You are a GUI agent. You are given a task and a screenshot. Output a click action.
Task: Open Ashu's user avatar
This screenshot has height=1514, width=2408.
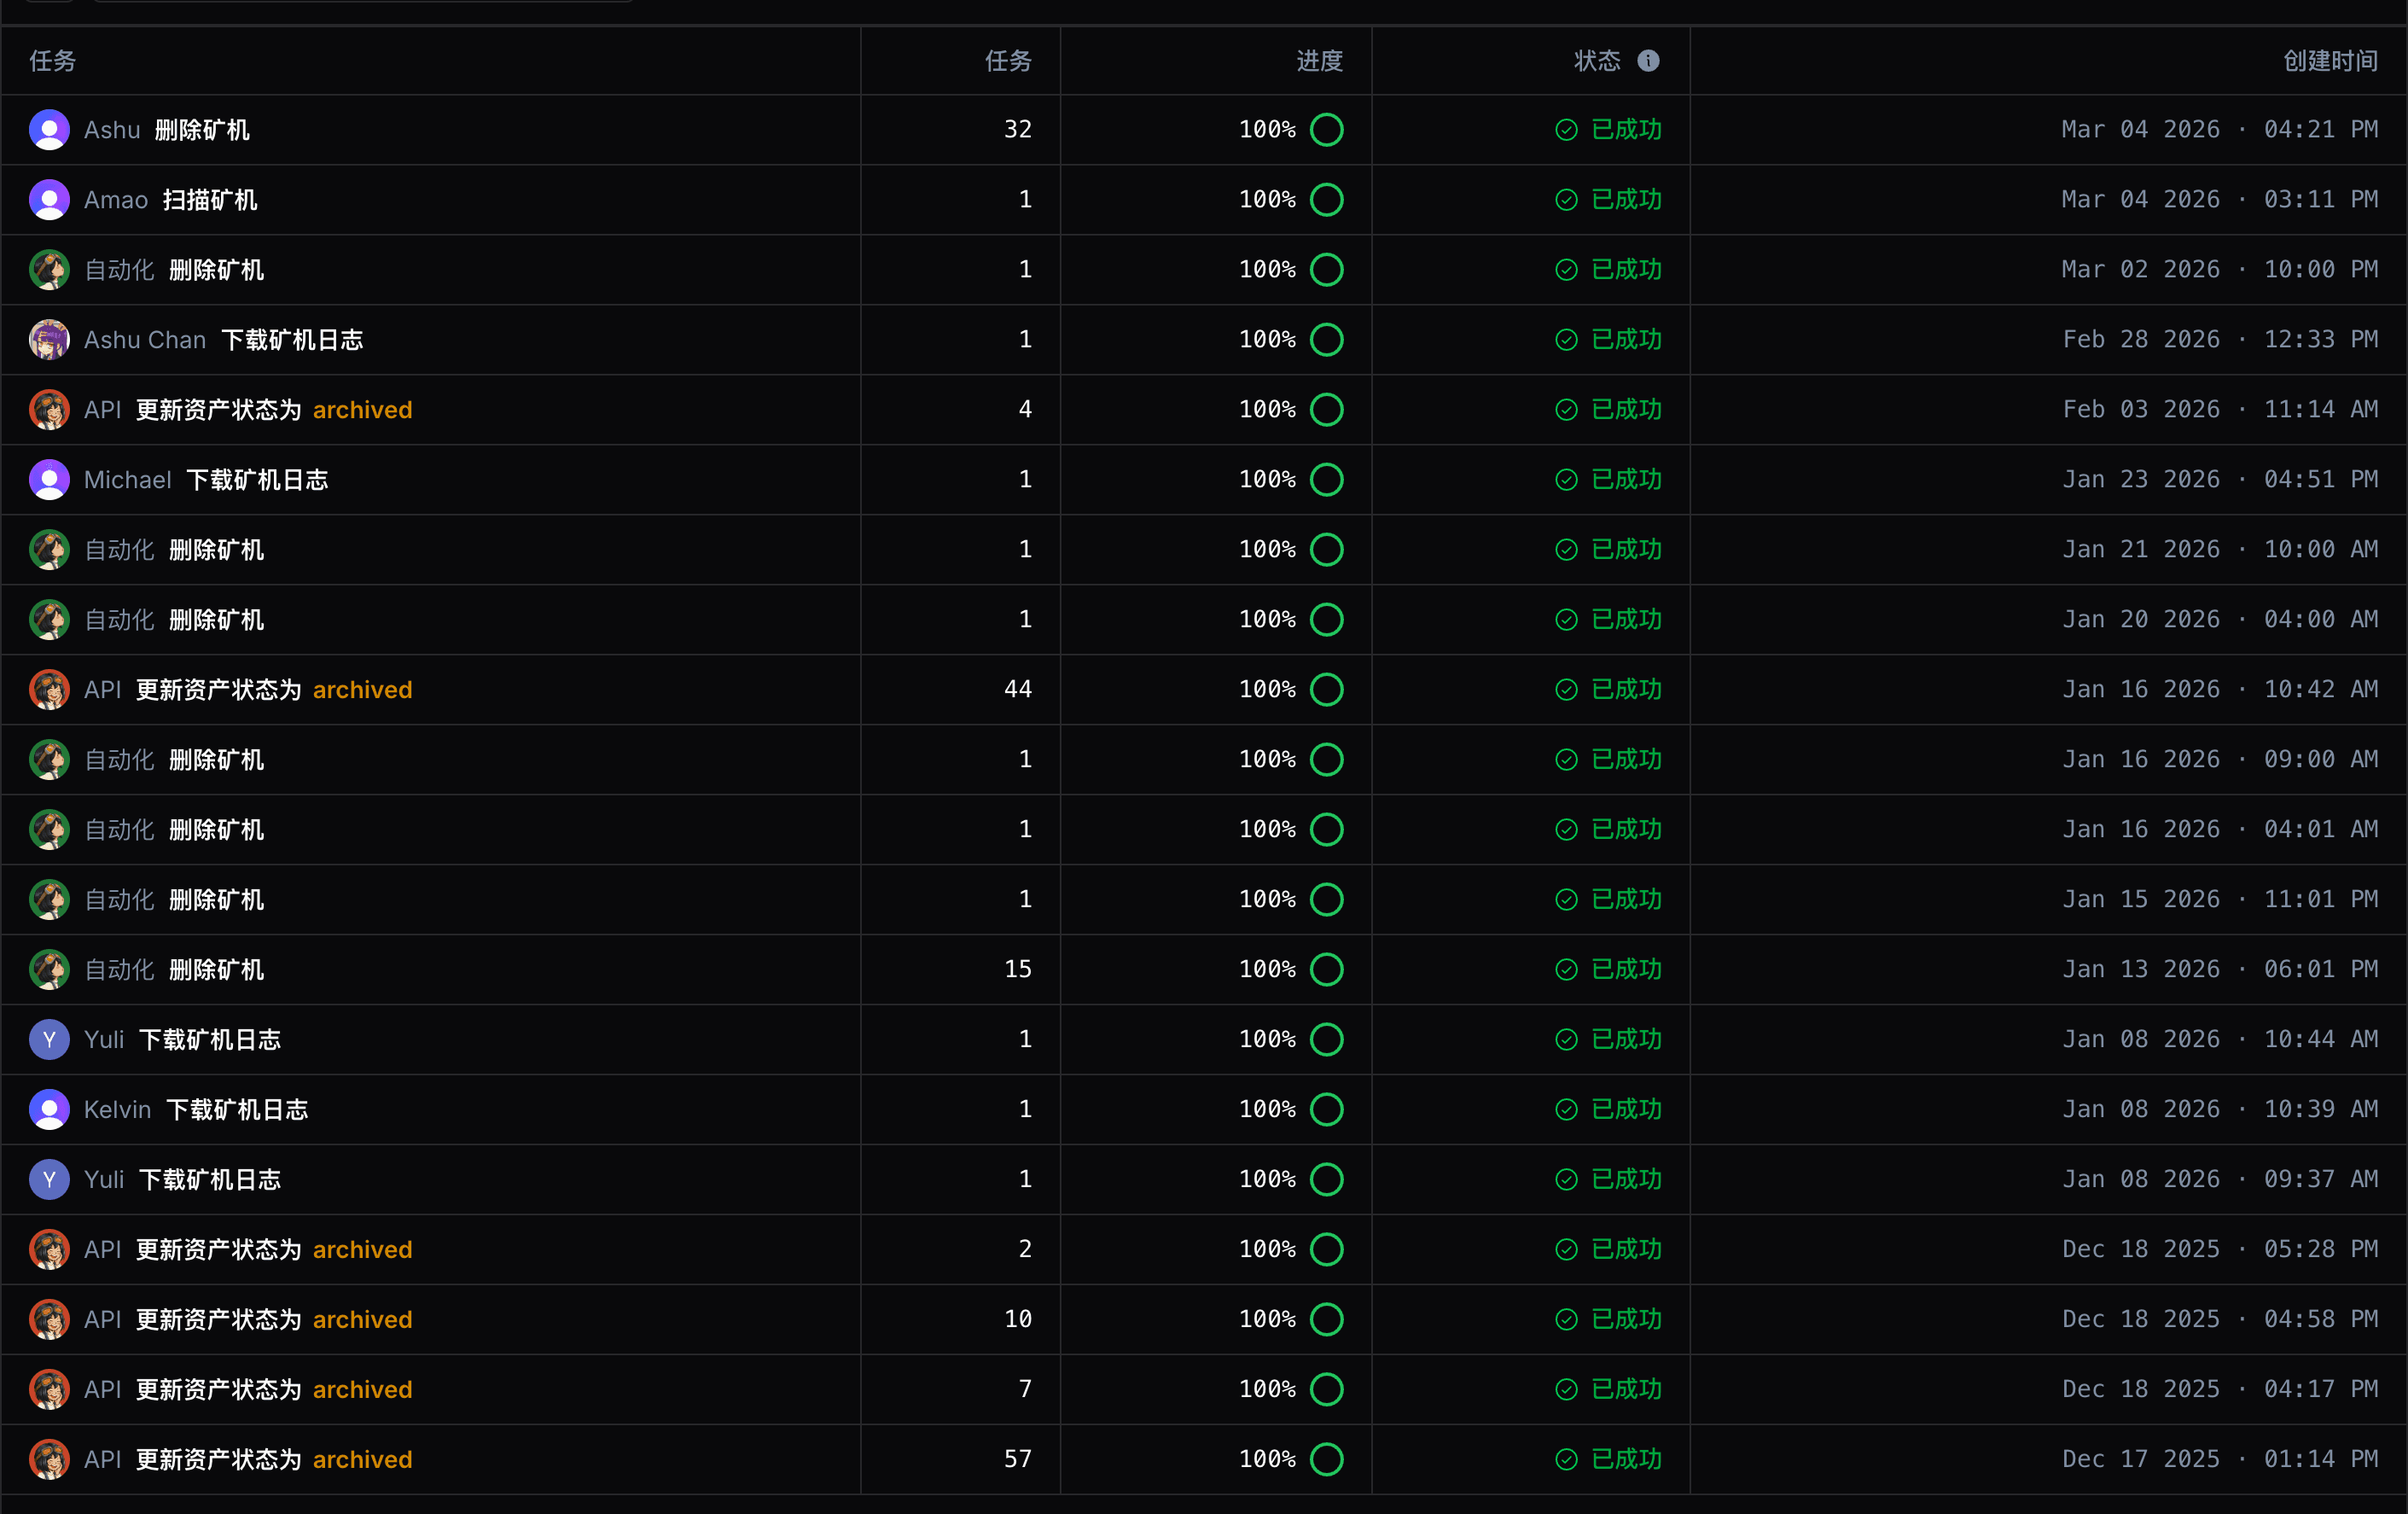coord(49,129)
